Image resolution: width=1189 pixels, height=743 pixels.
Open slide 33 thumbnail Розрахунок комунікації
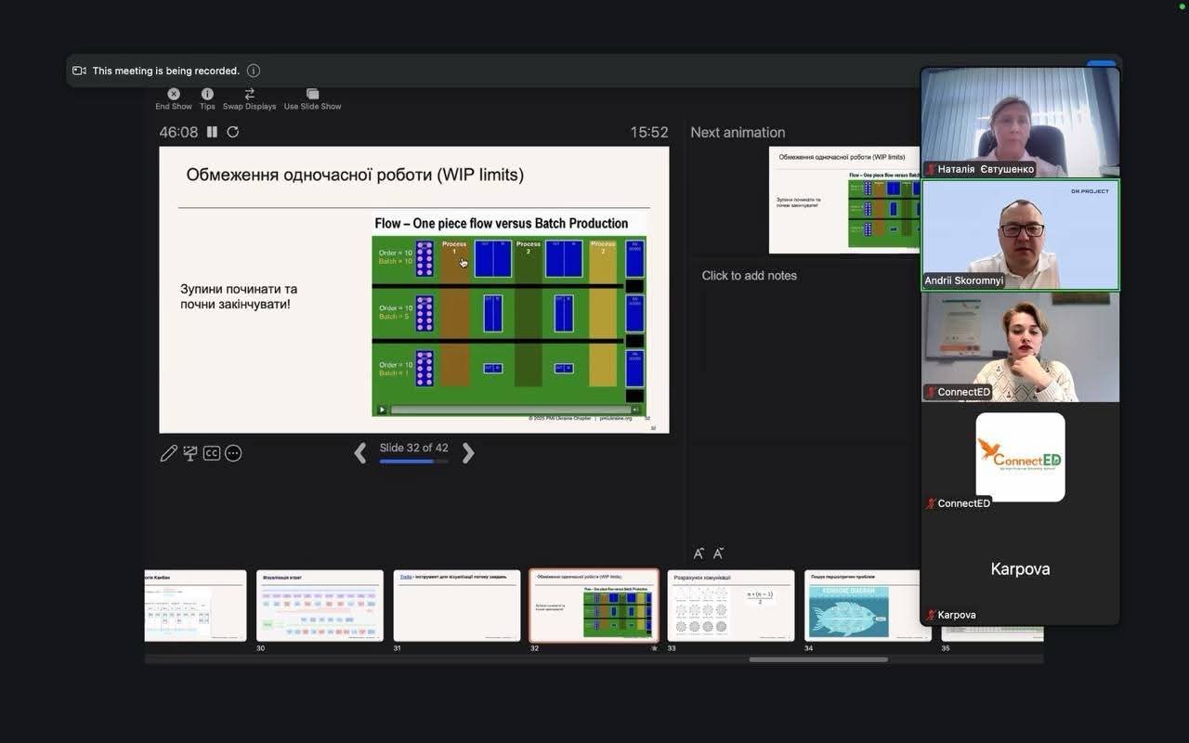pos(731,606)
